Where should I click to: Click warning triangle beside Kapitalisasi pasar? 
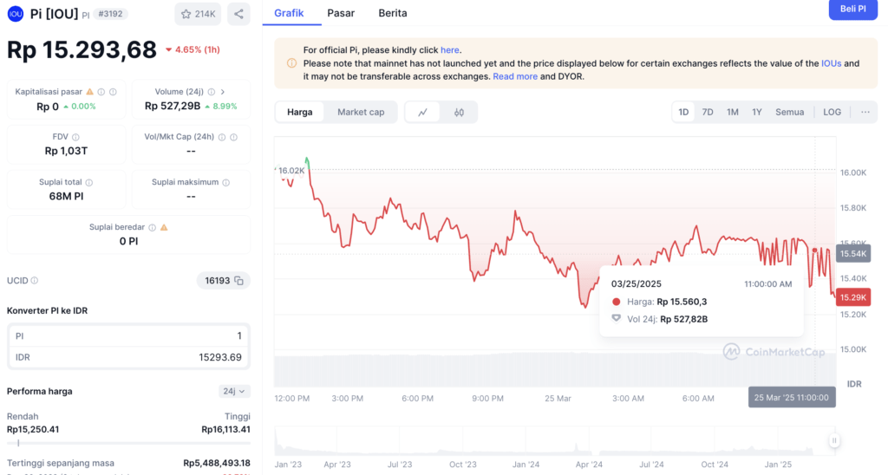click(89, 92)
